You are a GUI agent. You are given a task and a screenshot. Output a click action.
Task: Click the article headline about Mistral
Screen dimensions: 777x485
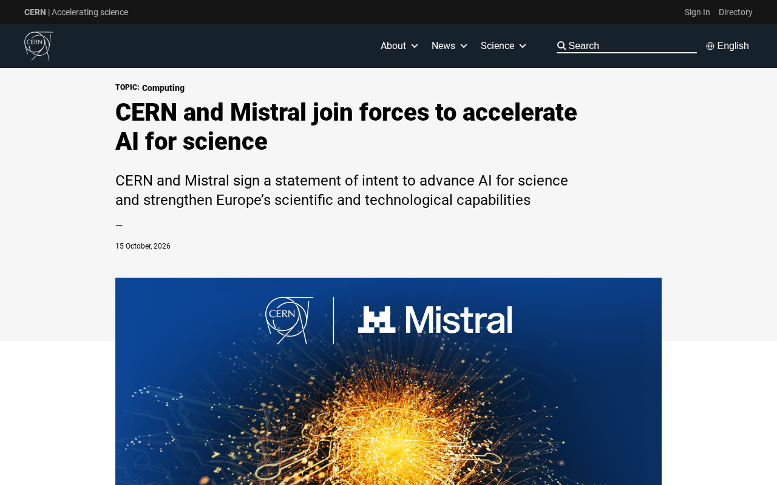346,127
